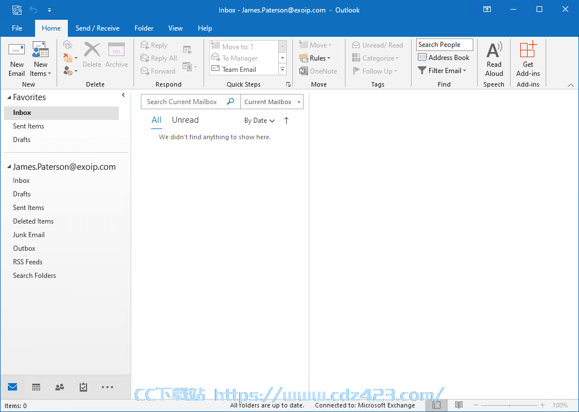Select the Team Email quick step
579x412 pixels.
pyautogui.click(x=244, y=70)
